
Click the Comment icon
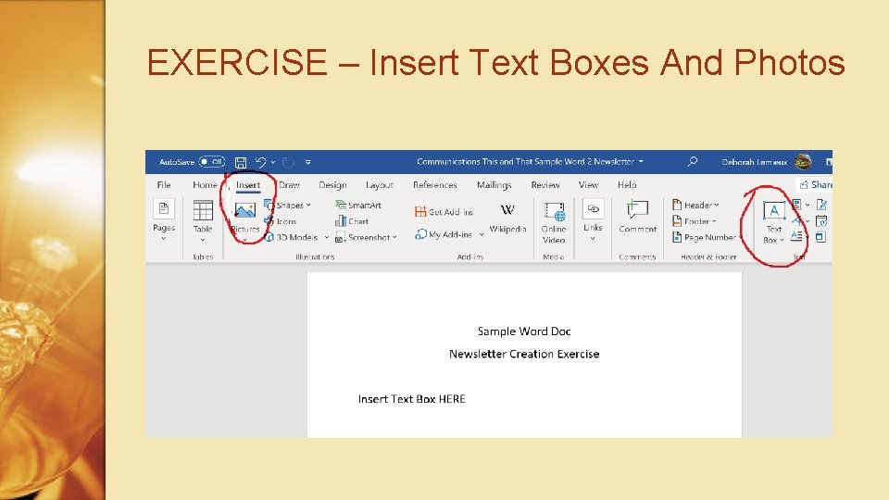coord(638,209)
